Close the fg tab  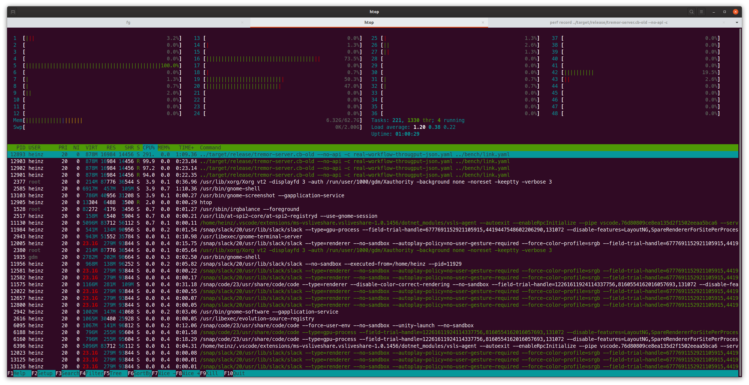(x=242, y=22)
